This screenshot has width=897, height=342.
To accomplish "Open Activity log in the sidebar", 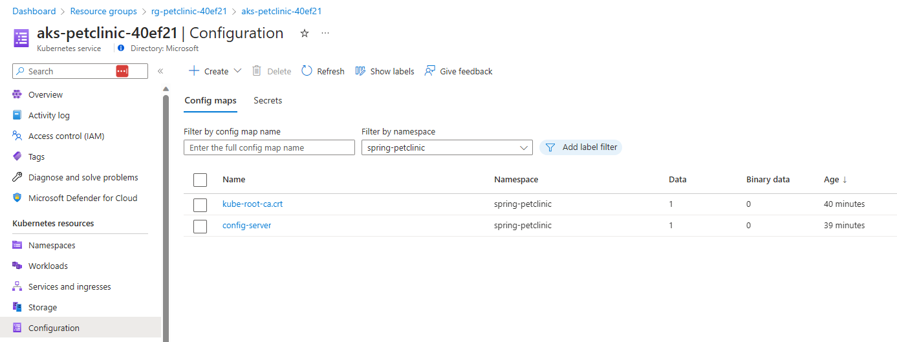I will coord(49,115).
